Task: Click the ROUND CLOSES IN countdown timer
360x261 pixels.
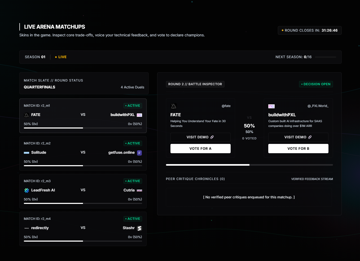Action: 310,31
